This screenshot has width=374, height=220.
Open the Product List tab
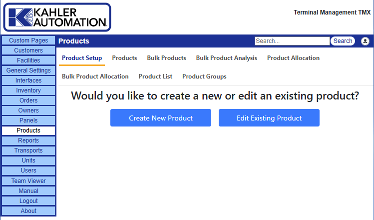[155, 76]
